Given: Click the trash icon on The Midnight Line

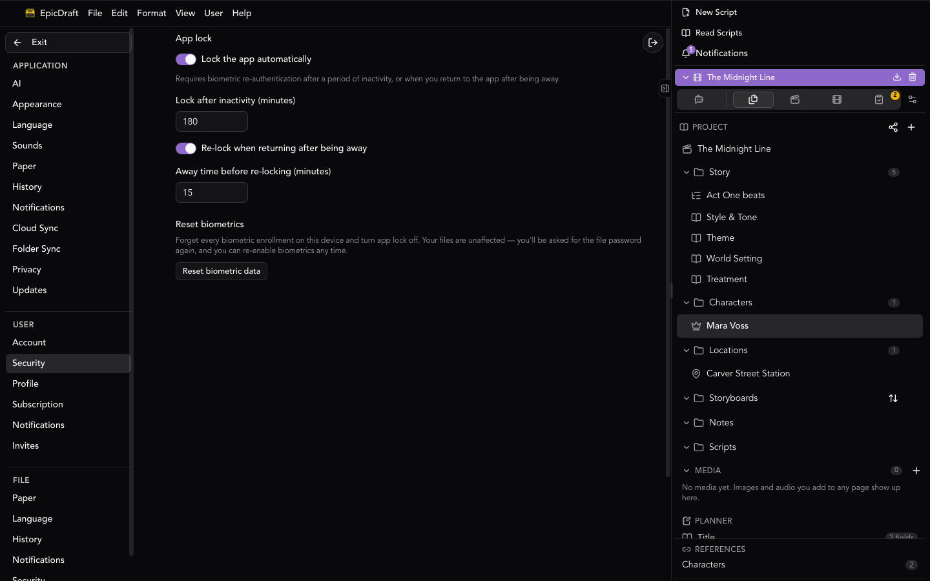Looking at the screenshot, I should click(x=913, y=77).
